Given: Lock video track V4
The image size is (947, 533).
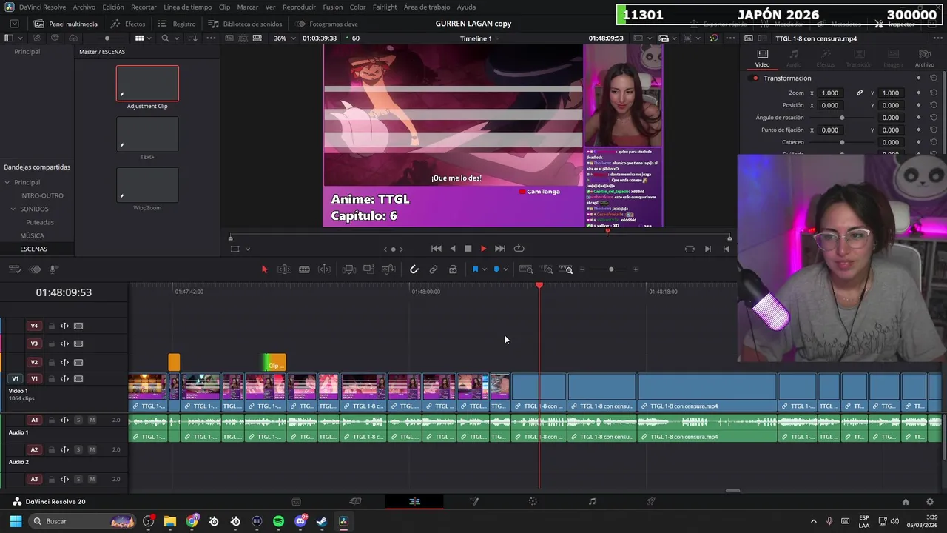Looking at the screenshot, I should 52,326.
